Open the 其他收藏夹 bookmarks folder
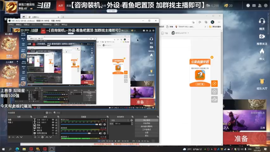The width and height of the screenshot is (270, 152). tap(215, 27)
